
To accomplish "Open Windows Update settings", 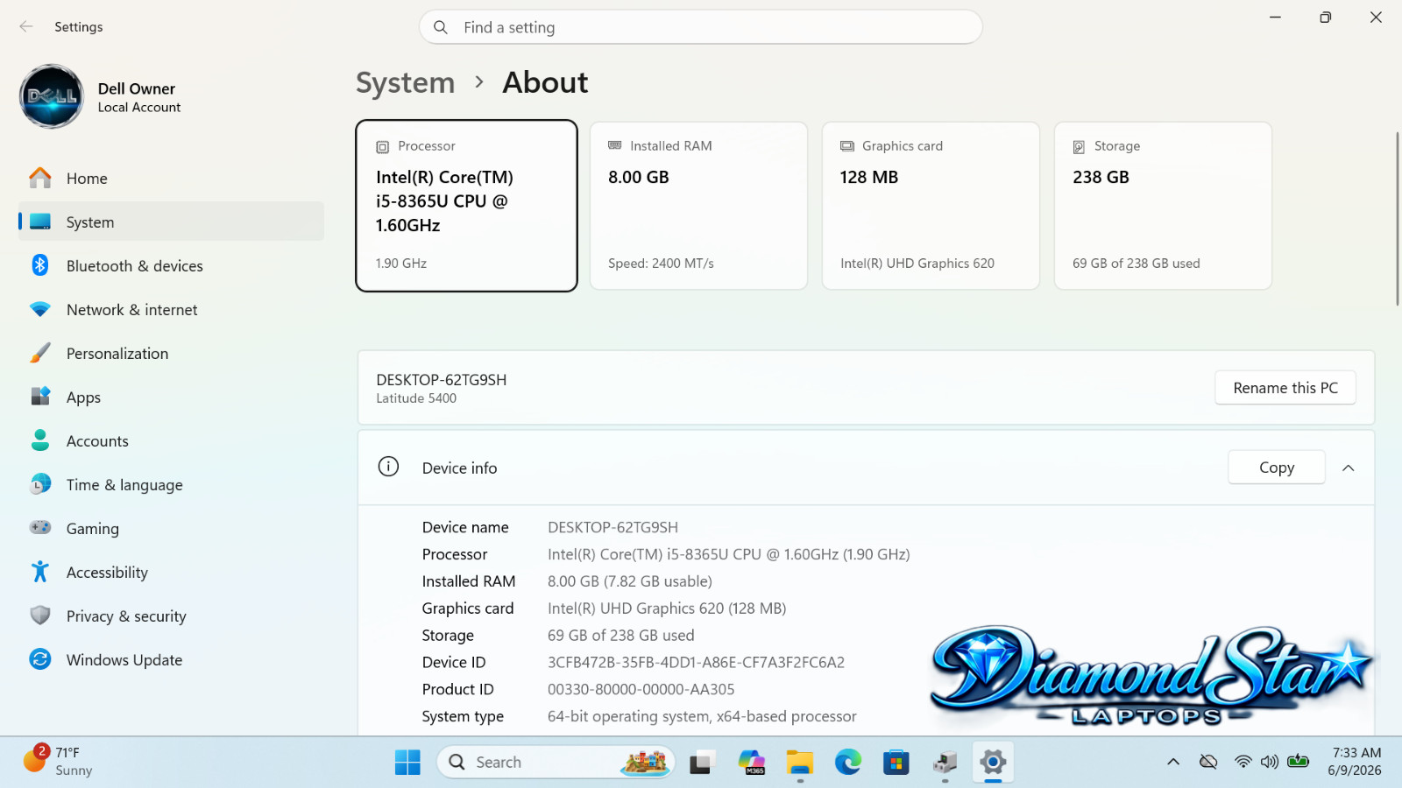I will point(171,659).
